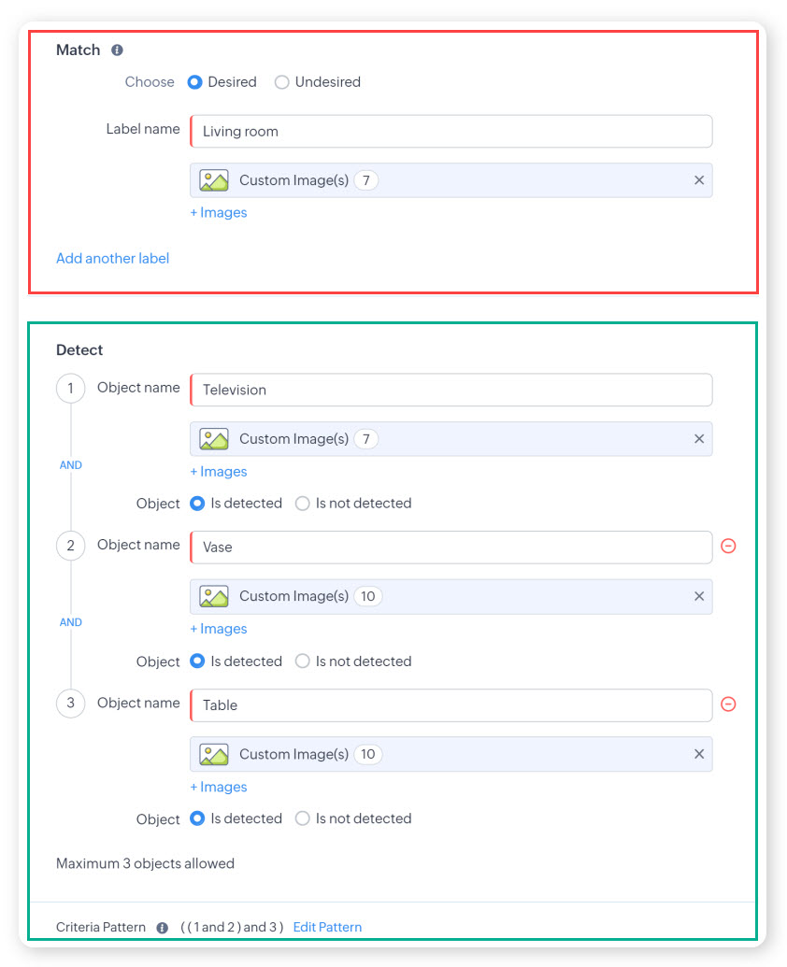Image resolution: width=787 pixels, height=967 pixels.
Task: Clear the Vase custom images with X
Action: [x=699, y=596]
